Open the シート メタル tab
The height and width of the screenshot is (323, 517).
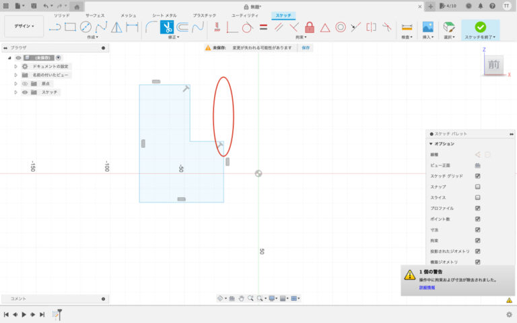166,15
